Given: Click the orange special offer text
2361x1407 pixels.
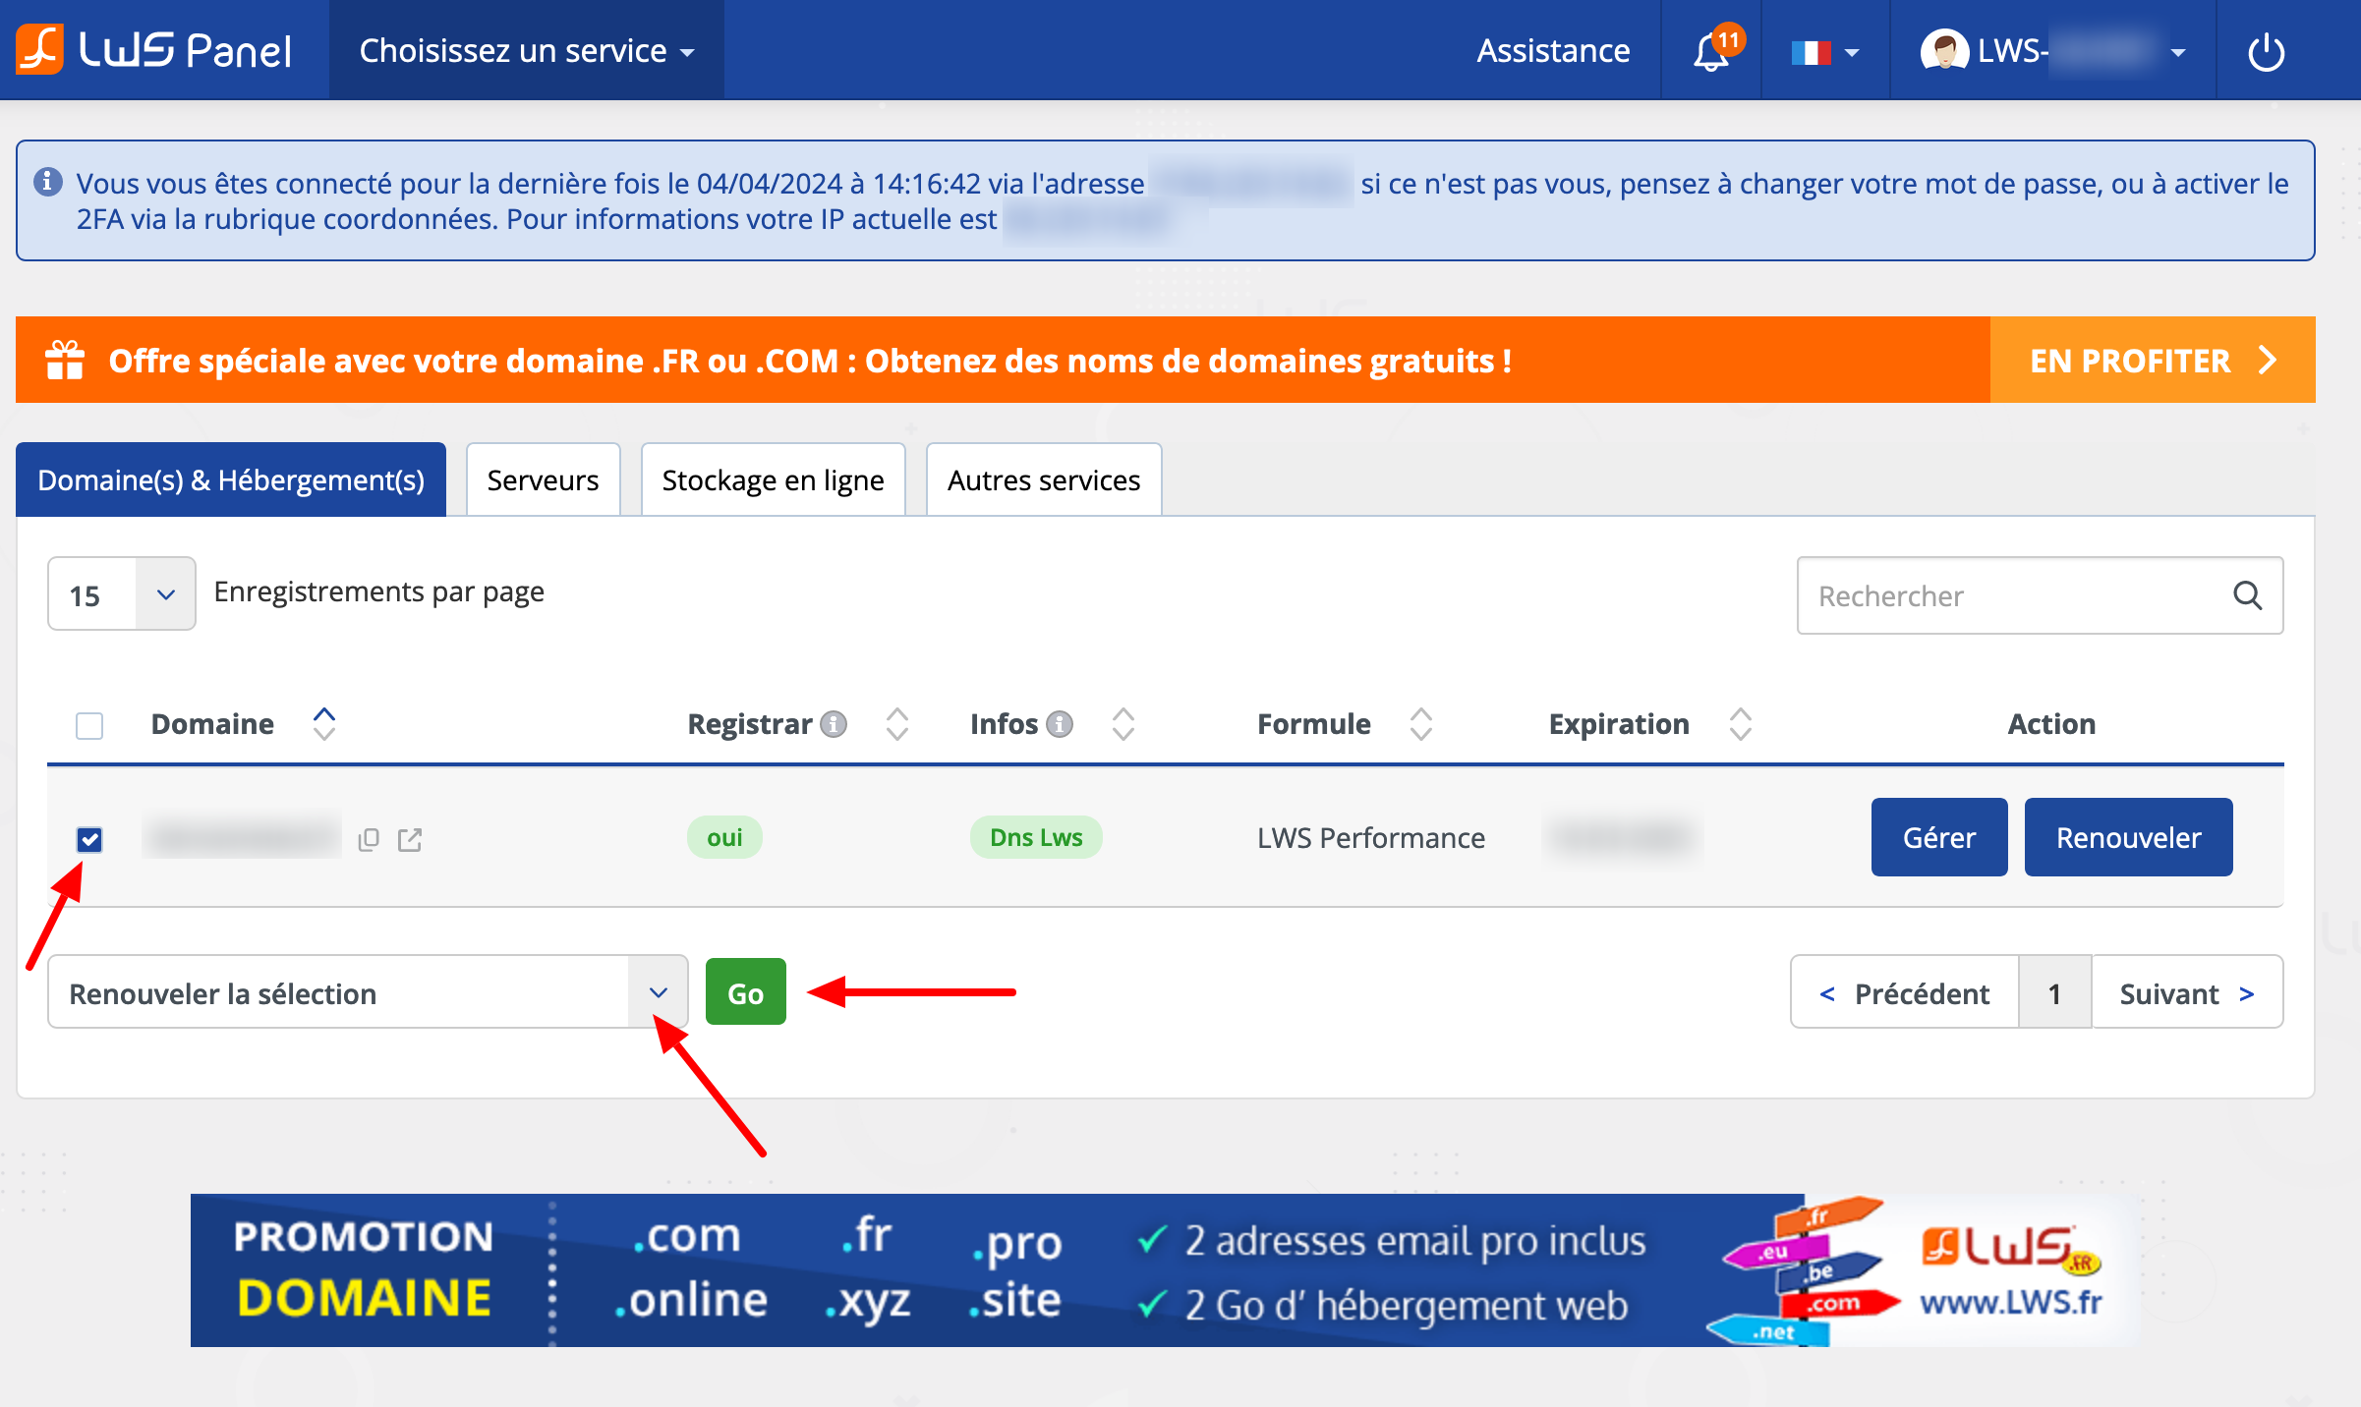Looking at the screenshot, I should click(810, 362).
